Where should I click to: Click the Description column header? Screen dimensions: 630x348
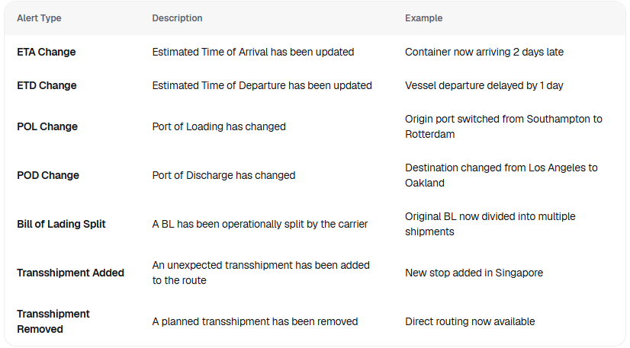(177, 18)
